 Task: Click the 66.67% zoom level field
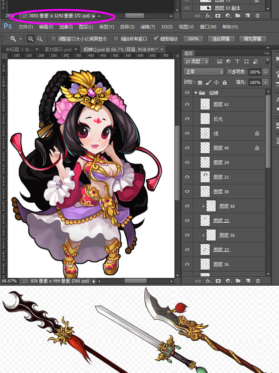9,281
